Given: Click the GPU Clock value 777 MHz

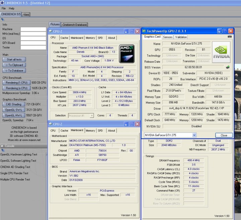Looking at the screenshot, I should [170, 114].
